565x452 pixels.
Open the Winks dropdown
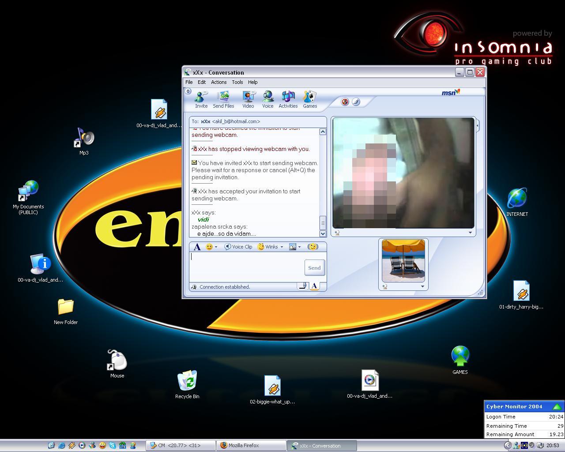[282, 247]
